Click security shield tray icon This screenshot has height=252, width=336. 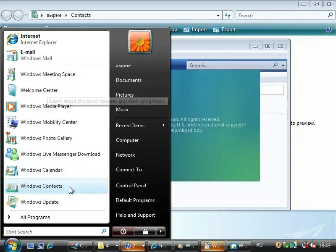278,245
